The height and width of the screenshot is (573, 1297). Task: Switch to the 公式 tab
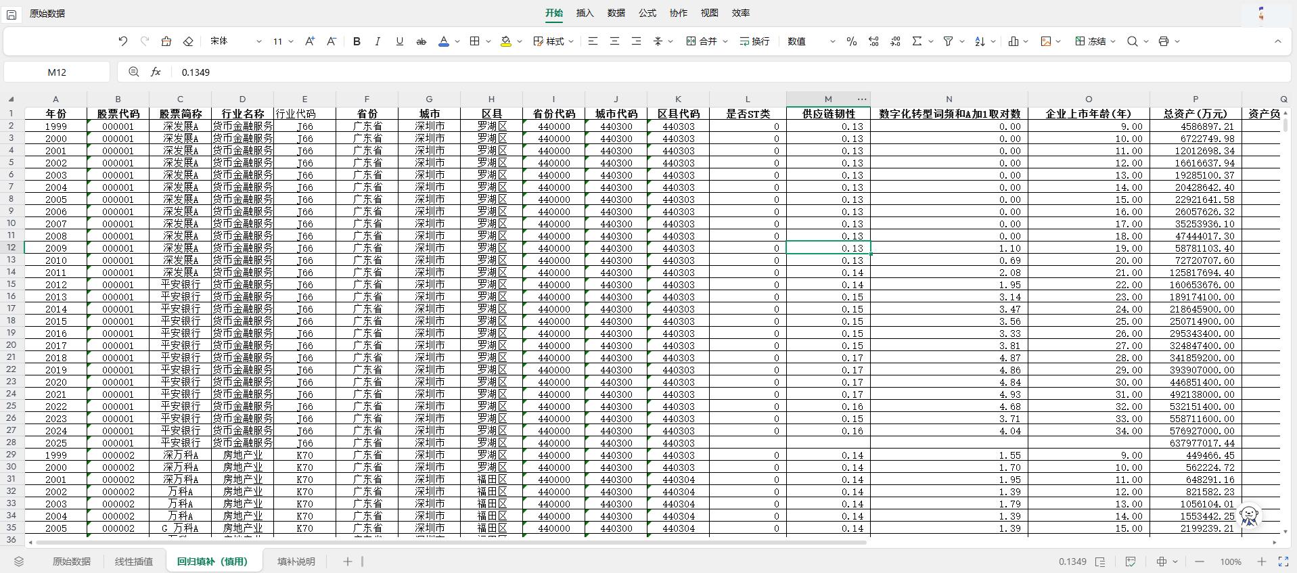pyautogui.click(x=647, y=13)
